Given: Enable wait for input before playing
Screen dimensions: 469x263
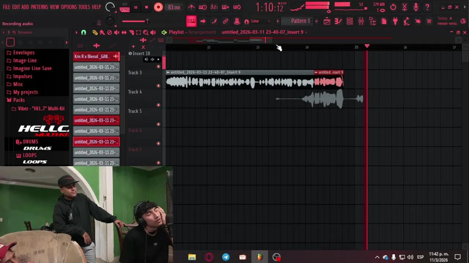Looking at the screenshot, I should (x=203, y=7).
